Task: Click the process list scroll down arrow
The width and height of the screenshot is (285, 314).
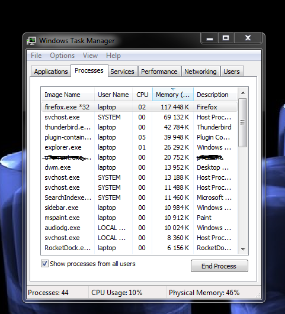Action: tap(243, 250)
